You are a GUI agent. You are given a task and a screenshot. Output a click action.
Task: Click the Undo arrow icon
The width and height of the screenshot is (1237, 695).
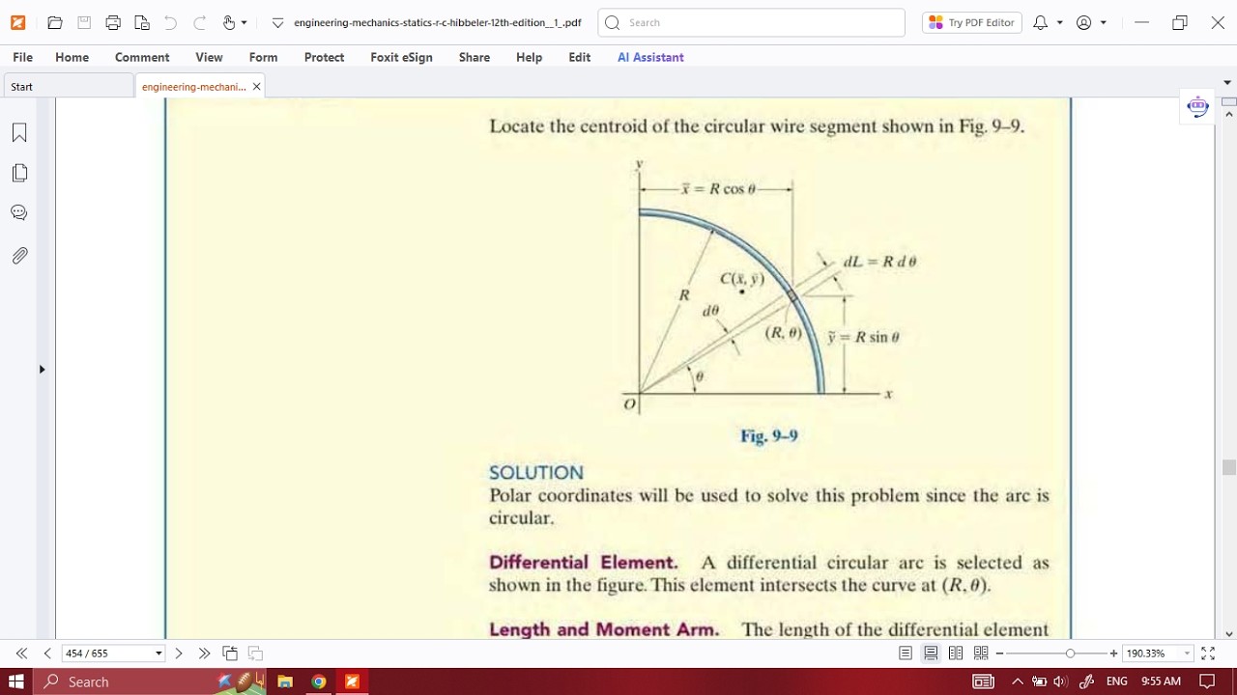tap(171, 22)
